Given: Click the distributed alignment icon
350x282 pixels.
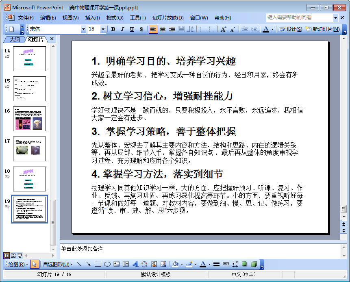Looking at the screenshot, I should (181, 29).
